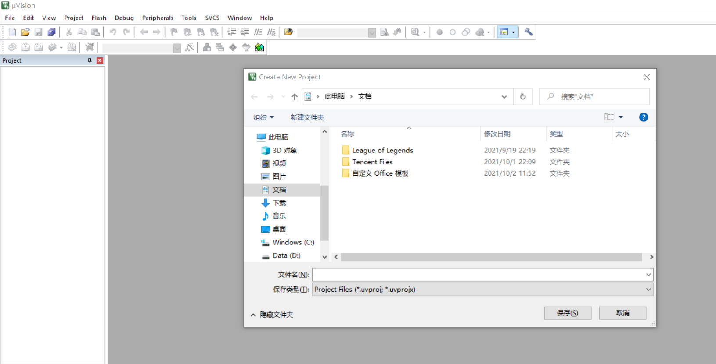Click the up-one-level arrow button
The width and height of the screenshot is (716, 364).
(x=295, y=97)
